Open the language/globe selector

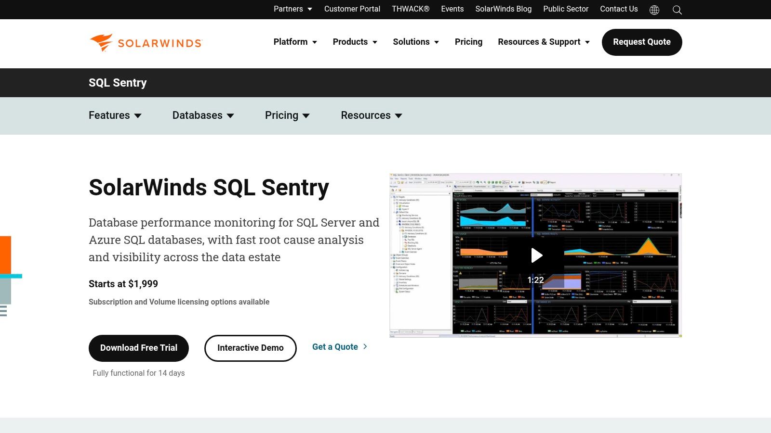pos(654,9)
